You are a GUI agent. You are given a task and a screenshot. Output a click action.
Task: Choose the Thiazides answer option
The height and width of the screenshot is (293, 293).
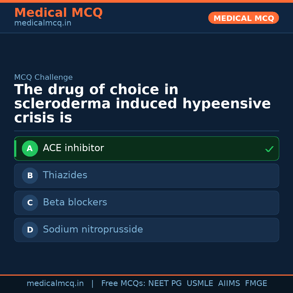[x=65, y=175]
